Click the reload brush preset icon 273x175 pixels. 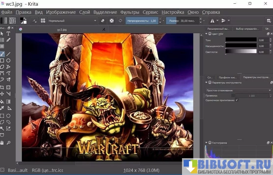[x=120, y=21]
